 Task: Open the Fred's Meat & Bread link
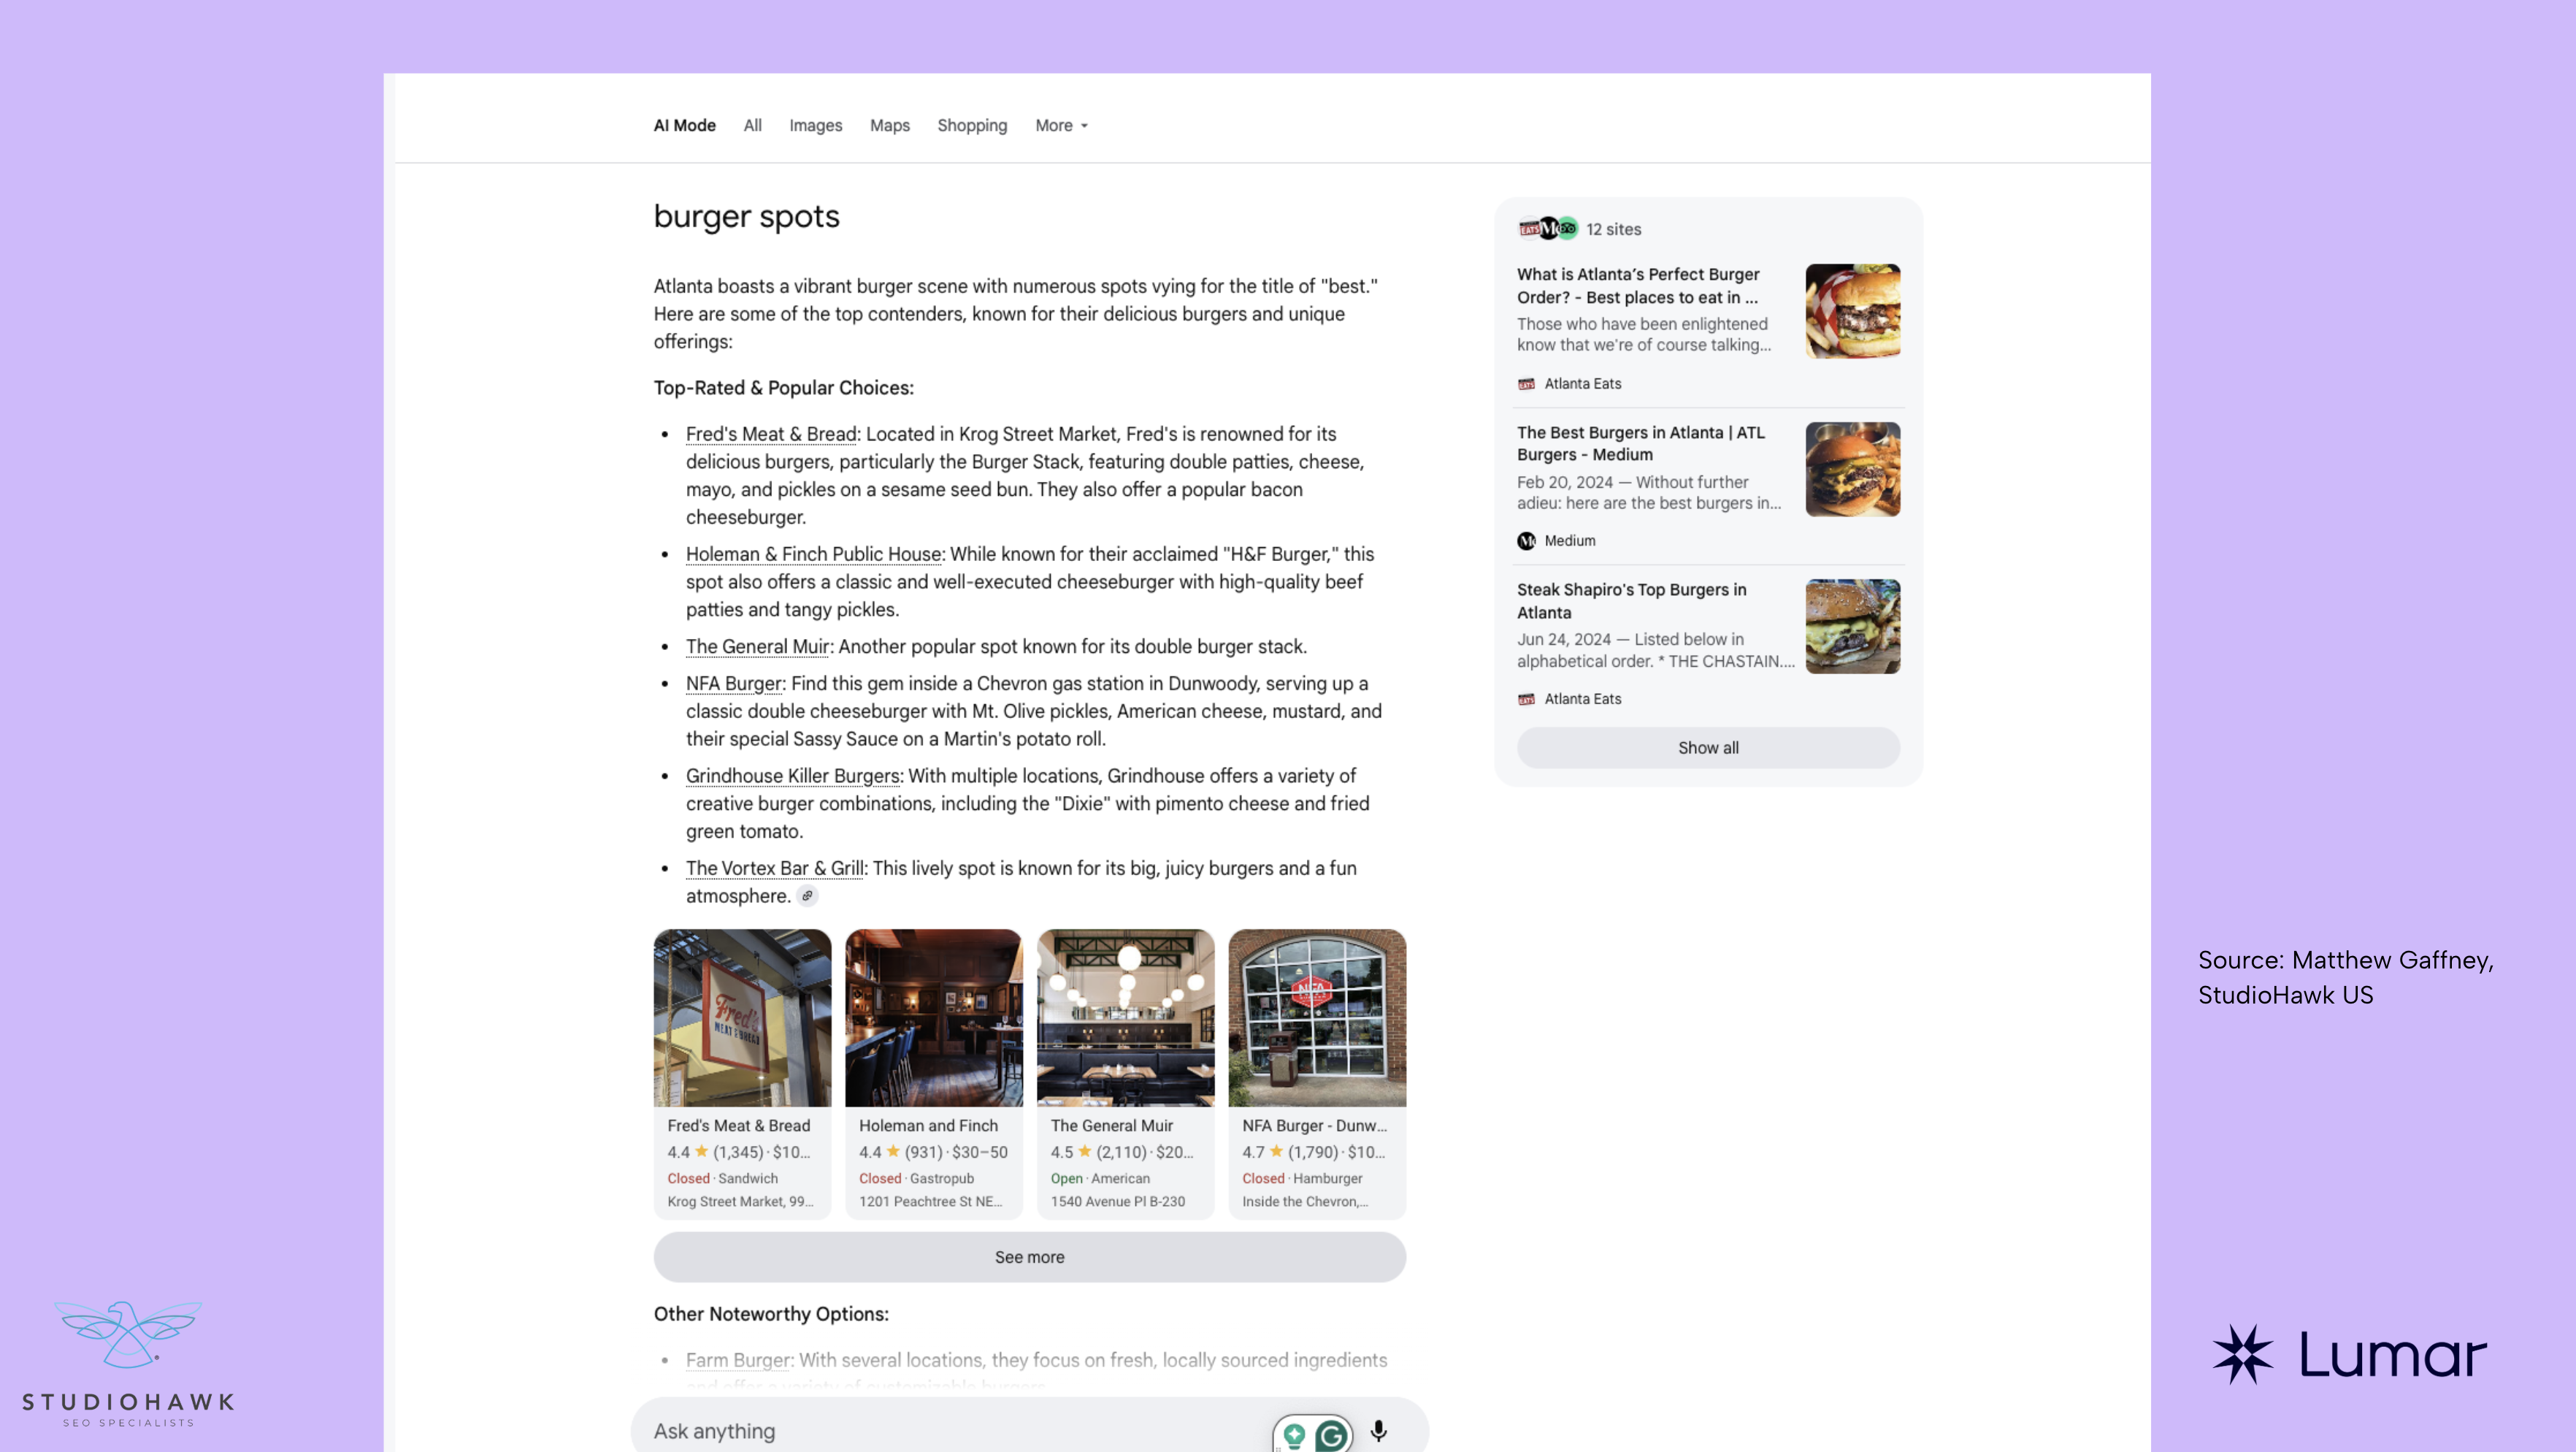[x=771, y=434]
